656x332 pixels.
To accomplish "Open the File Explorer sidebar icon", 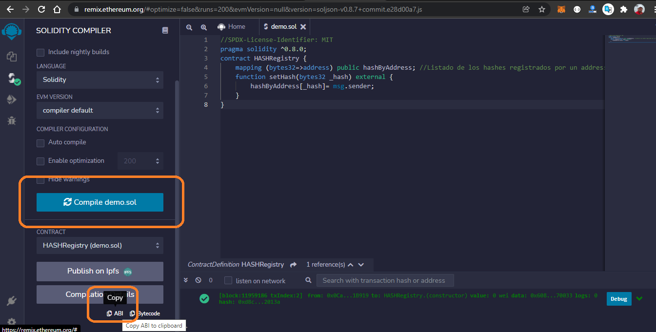I will [x=12, y=57].
